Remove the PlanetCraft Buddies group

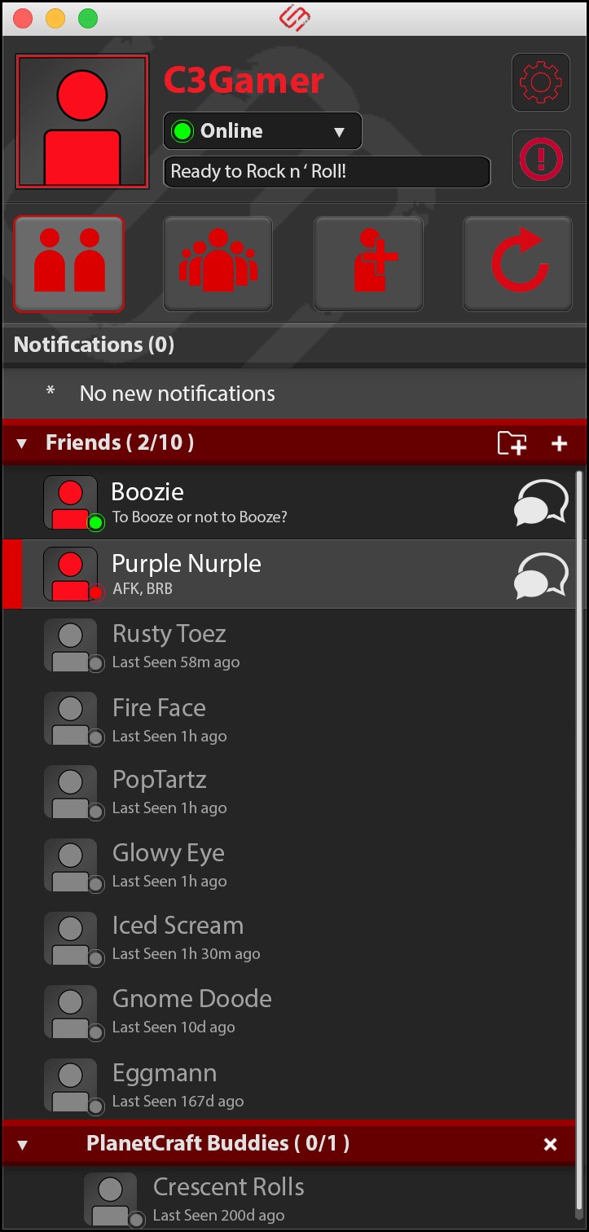551,1145
